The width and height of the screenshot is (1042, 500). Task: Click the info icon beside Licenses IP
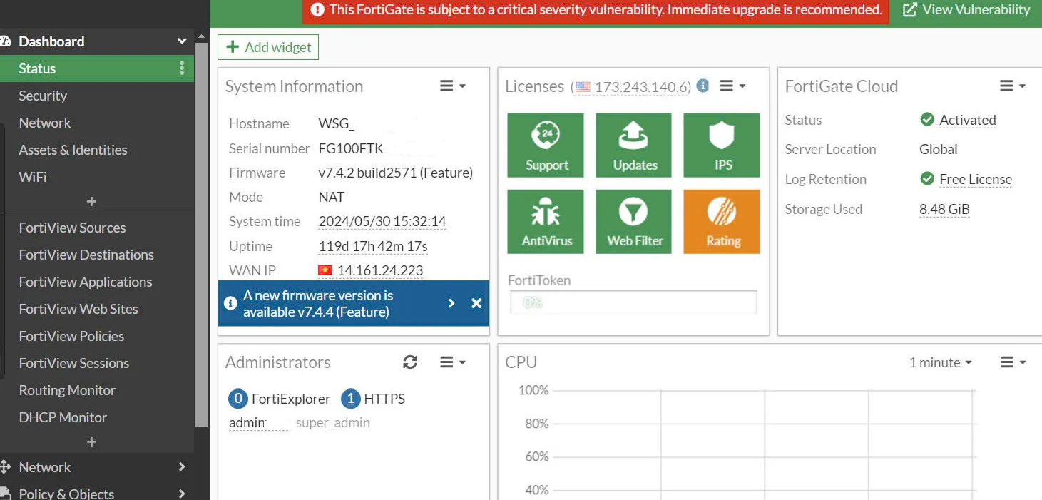[703, 86]
